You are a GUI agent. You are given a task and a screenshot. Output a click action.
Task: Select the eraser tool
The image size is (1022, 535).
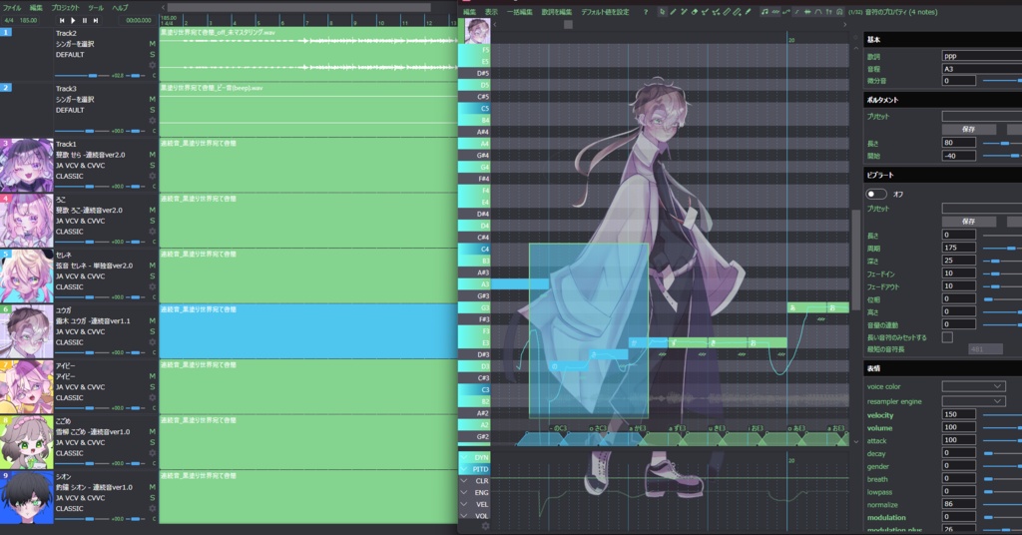[x=695, y=12]
